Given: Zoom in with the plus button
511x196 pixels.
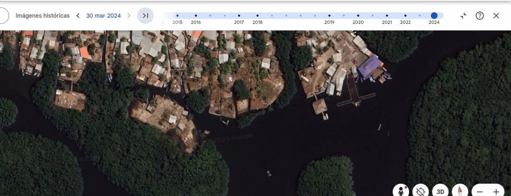Looking at the screenshot, I should (x=496, y=192).
